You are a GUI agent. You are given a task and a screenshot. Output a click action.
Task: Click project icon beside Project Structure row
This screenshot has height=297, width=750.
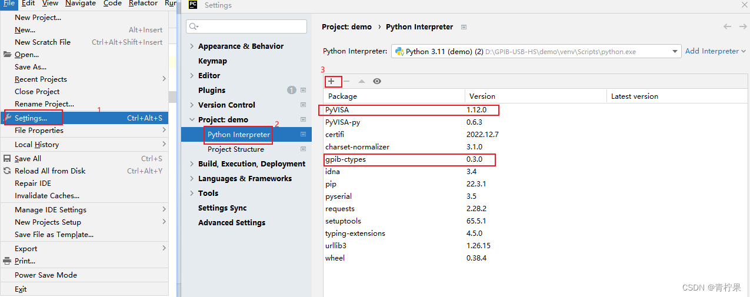pos(304,149)
